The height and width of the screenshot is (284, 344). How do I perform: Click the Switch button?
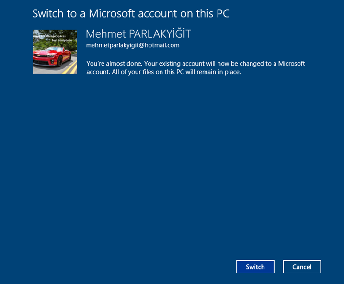pos(255,267)
